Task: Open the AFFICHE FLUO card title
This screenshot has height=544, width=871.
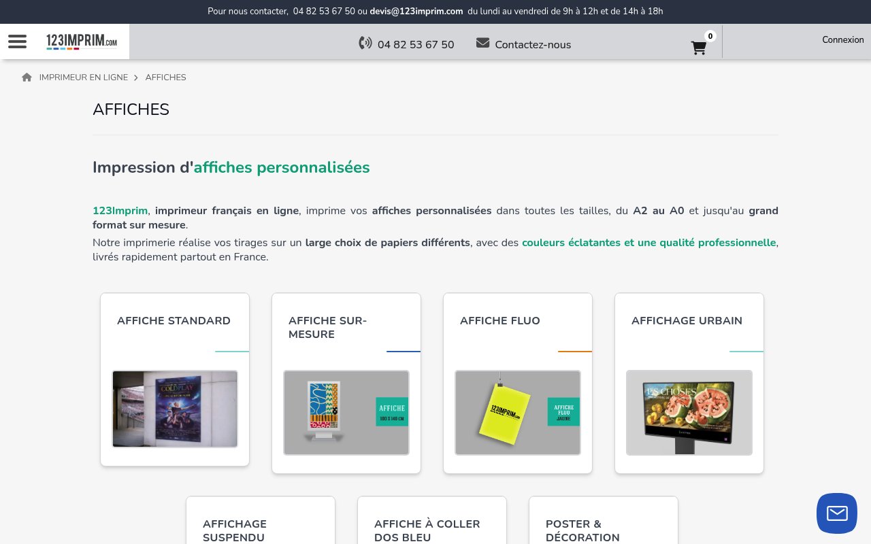Action: 500,321
